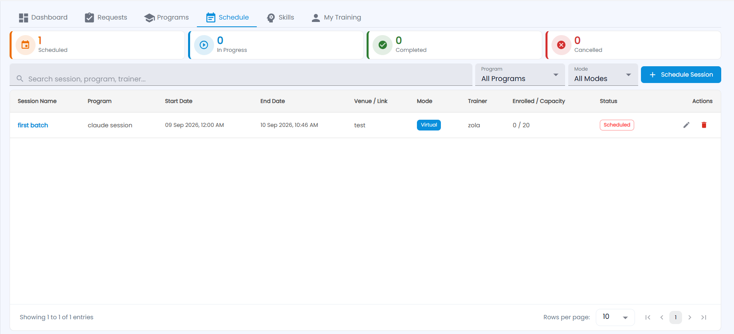Click the 09 Sep 2026 start date cell
The width and height of the screenshot is (734, 334).
pos(194,125)
